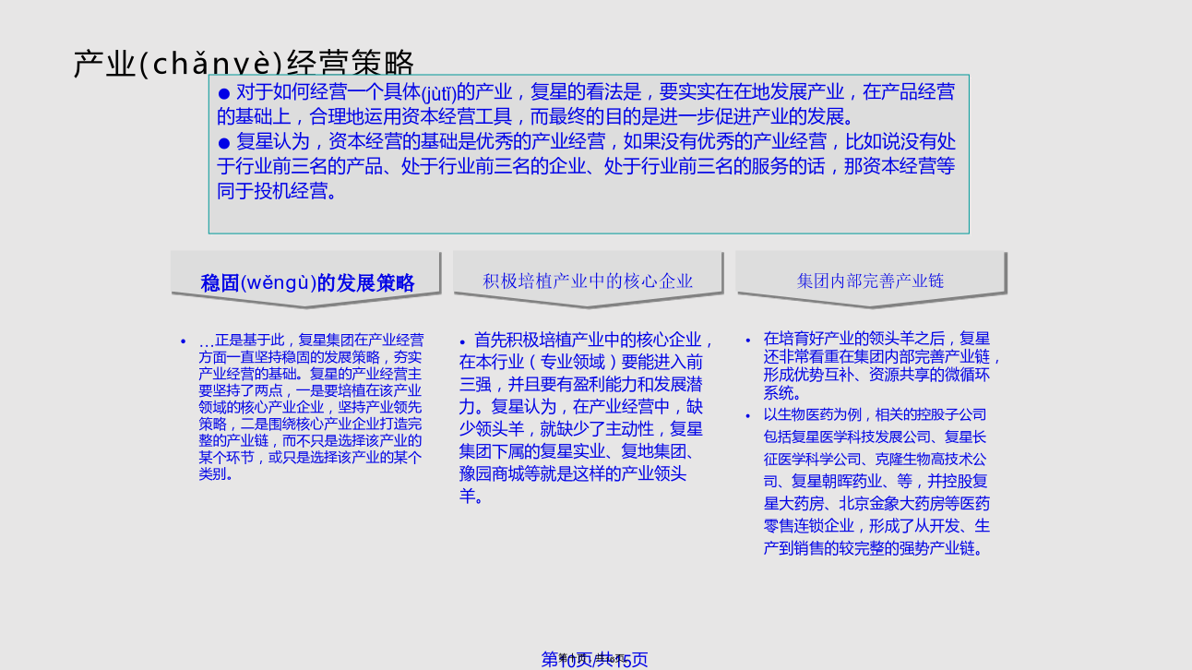The height and width of the screenshot is (670, 1192).
Task: Click the 积极培植产业中的核心企业 banner heading
Action: click(x=588, y=281)
